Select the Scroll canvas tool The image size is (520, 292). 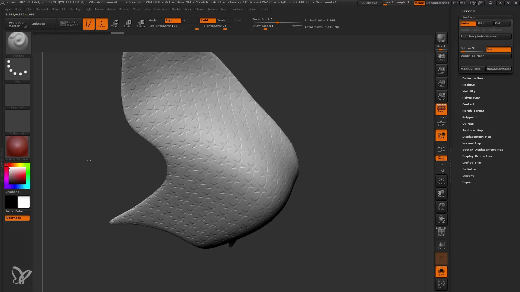pos(441,57)
